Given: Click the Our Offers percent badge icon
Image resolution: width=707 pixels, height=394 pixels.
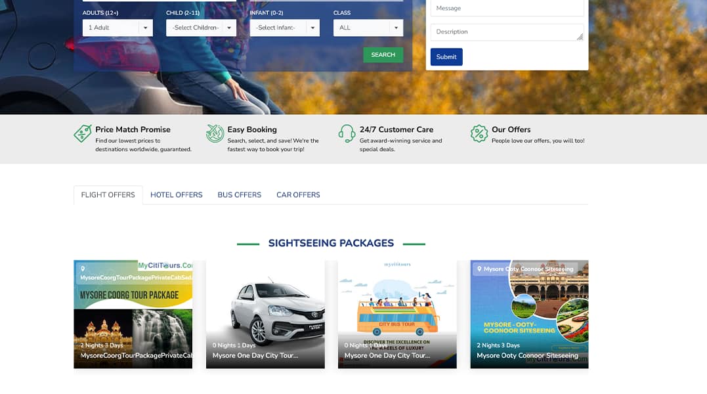Looking at the screenshot, I should click(479, 133).
